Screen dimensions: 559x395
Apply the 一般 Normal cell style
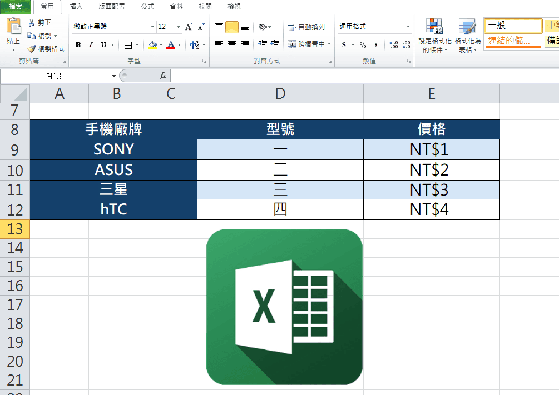click(x=513, y=26)
